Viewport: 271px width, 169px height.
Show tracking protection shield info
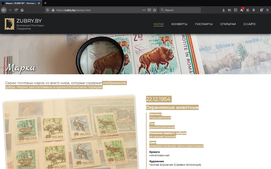48,10
